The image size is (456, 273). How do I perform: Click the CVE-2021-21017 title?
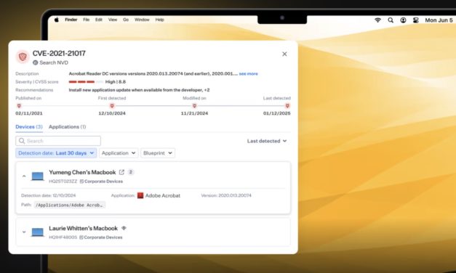59,54
